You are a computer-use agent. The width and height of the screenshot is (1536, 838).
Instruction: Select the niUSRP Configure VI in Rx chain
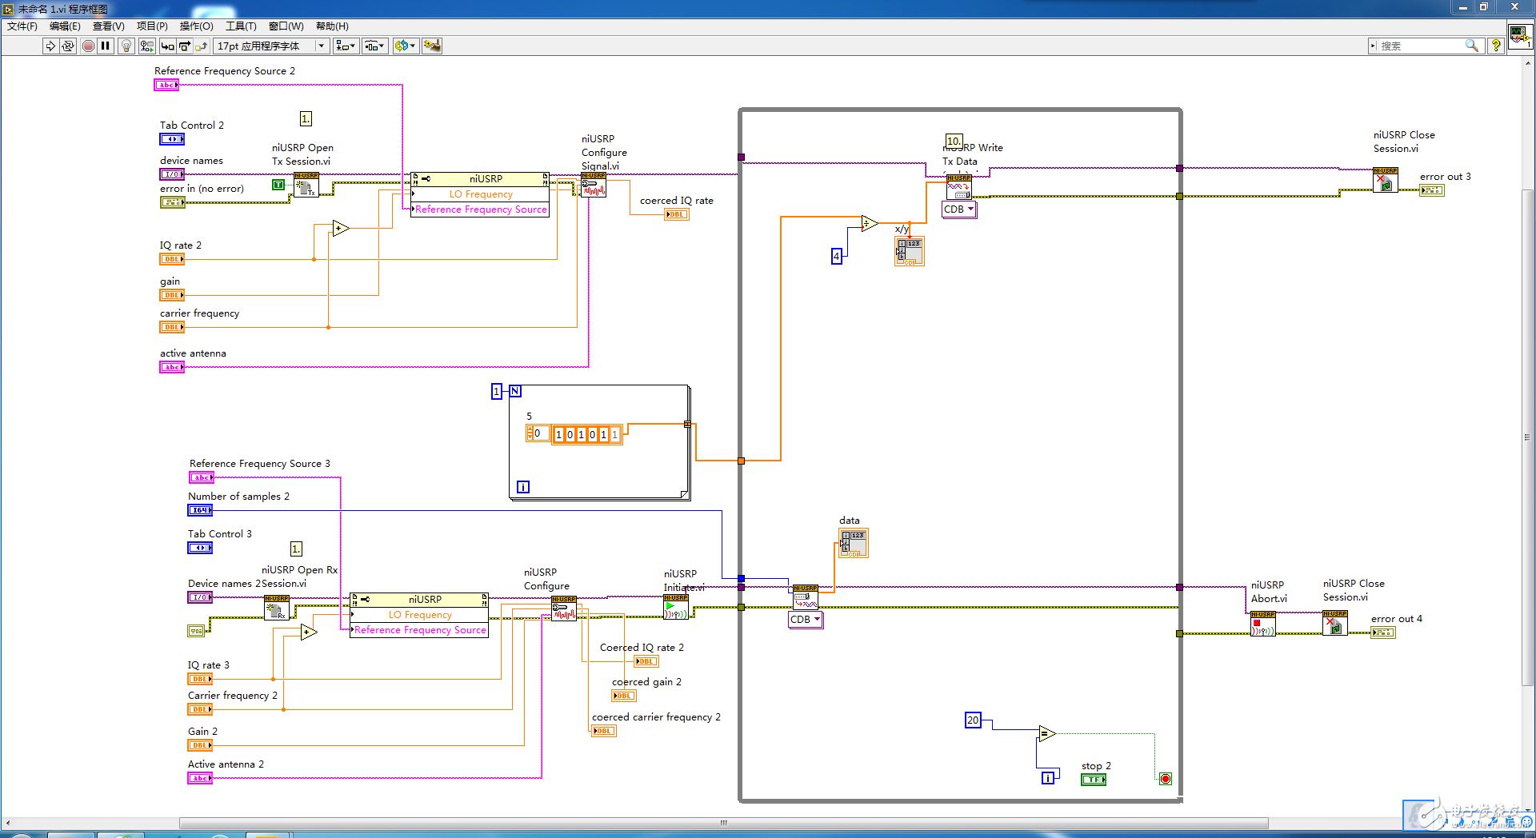click(564, 609)
